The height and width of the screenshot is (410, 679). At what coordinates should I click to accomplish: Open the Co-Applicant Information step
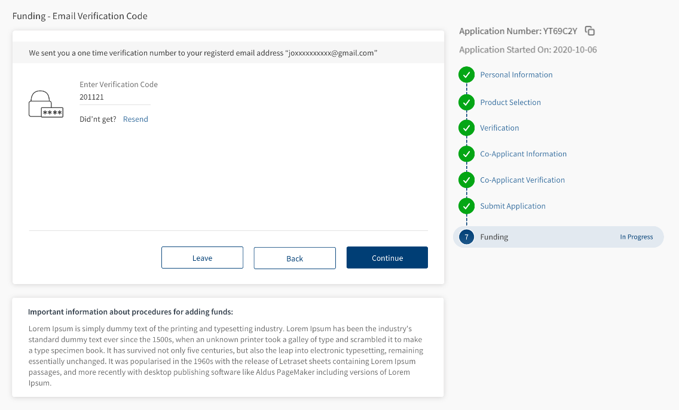(523, 154)
